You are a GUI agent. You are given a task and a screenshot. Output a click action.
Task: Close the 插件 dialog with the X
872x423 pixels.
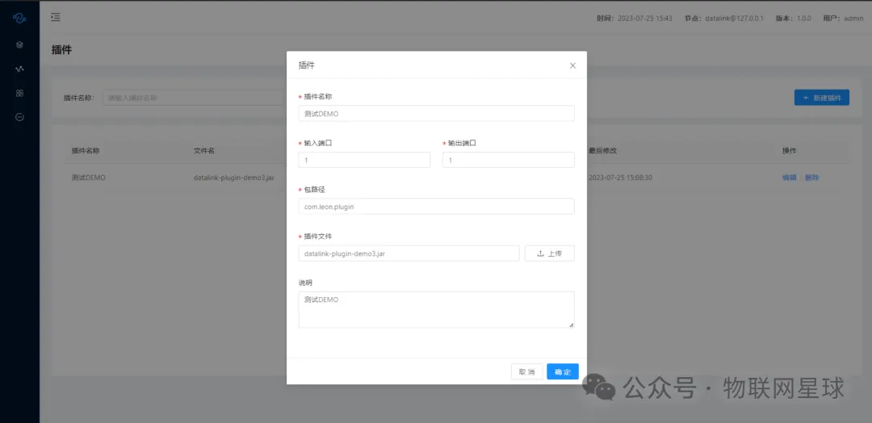click(572, 65)
